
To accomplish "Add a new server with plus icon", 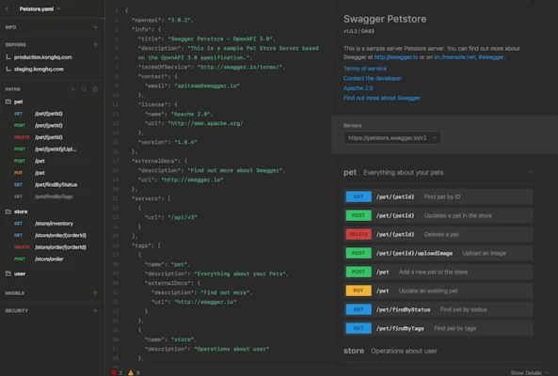I will [95, 44].
